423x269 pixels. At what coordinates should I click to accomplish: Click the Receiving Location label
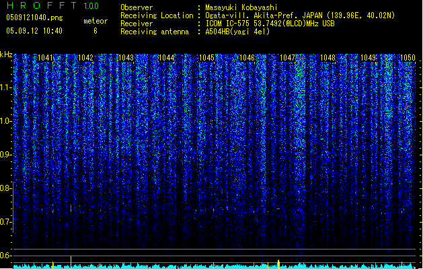tap(157, 15)
